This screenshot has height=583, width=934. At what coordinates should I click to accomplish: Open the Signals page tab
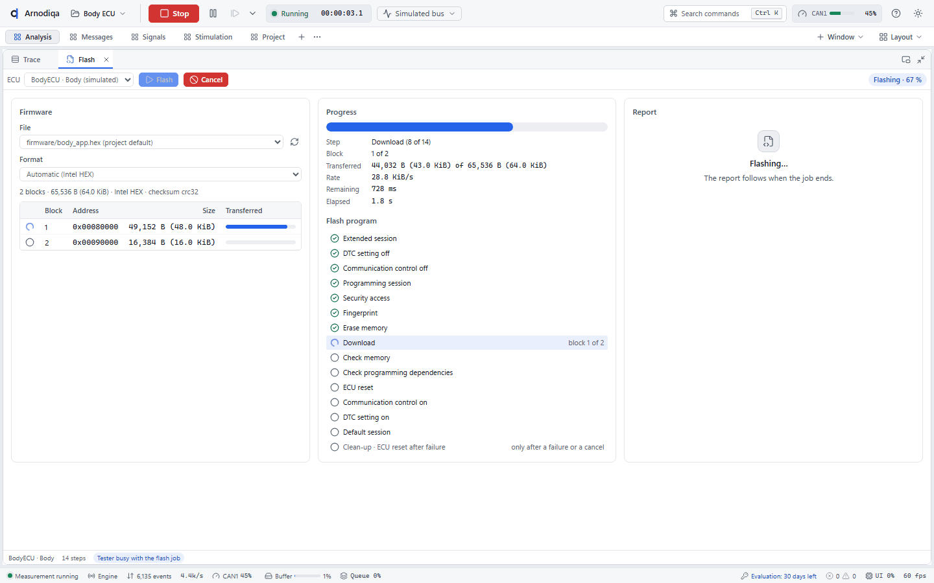(x=149, y=37)
